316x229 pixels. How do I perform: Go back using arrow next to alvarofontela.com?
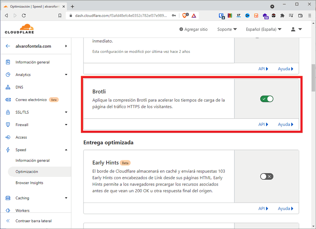pyautogui.click(x=8, y=46)
